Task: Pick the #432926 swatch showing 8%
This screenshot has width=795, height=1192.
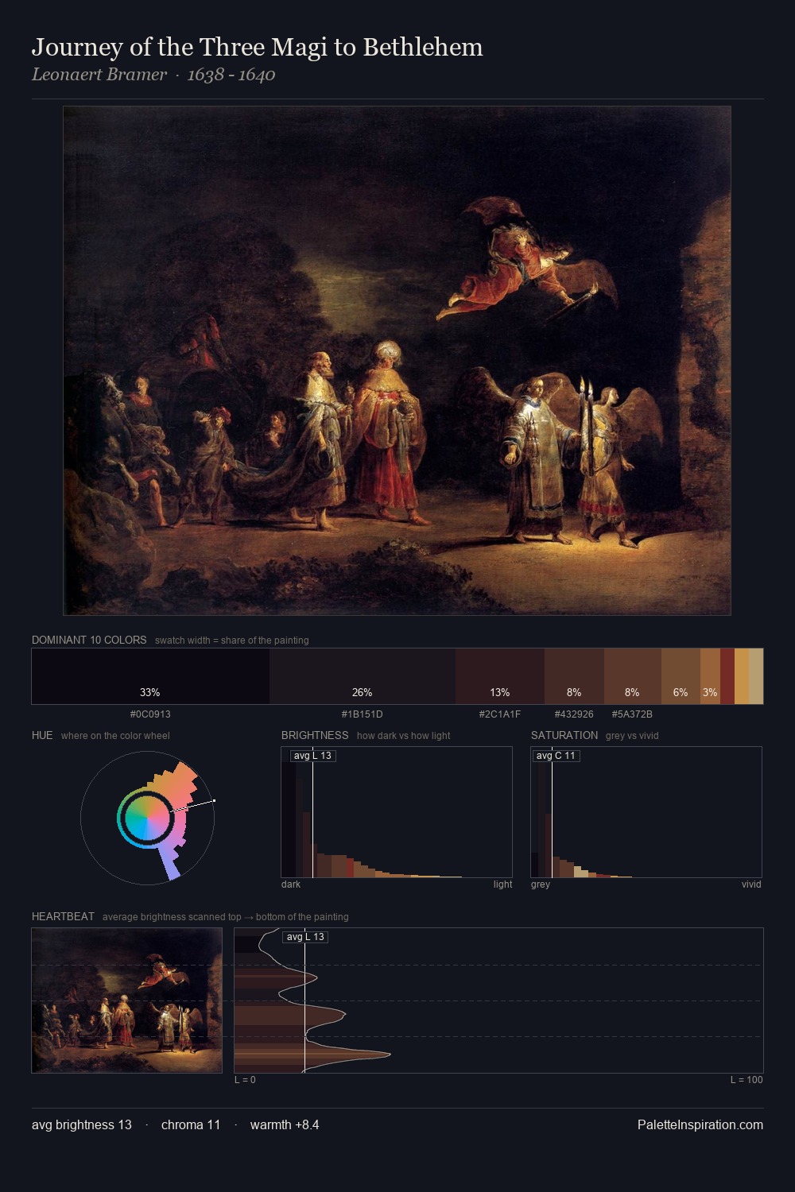Action: tap(574, 676)
